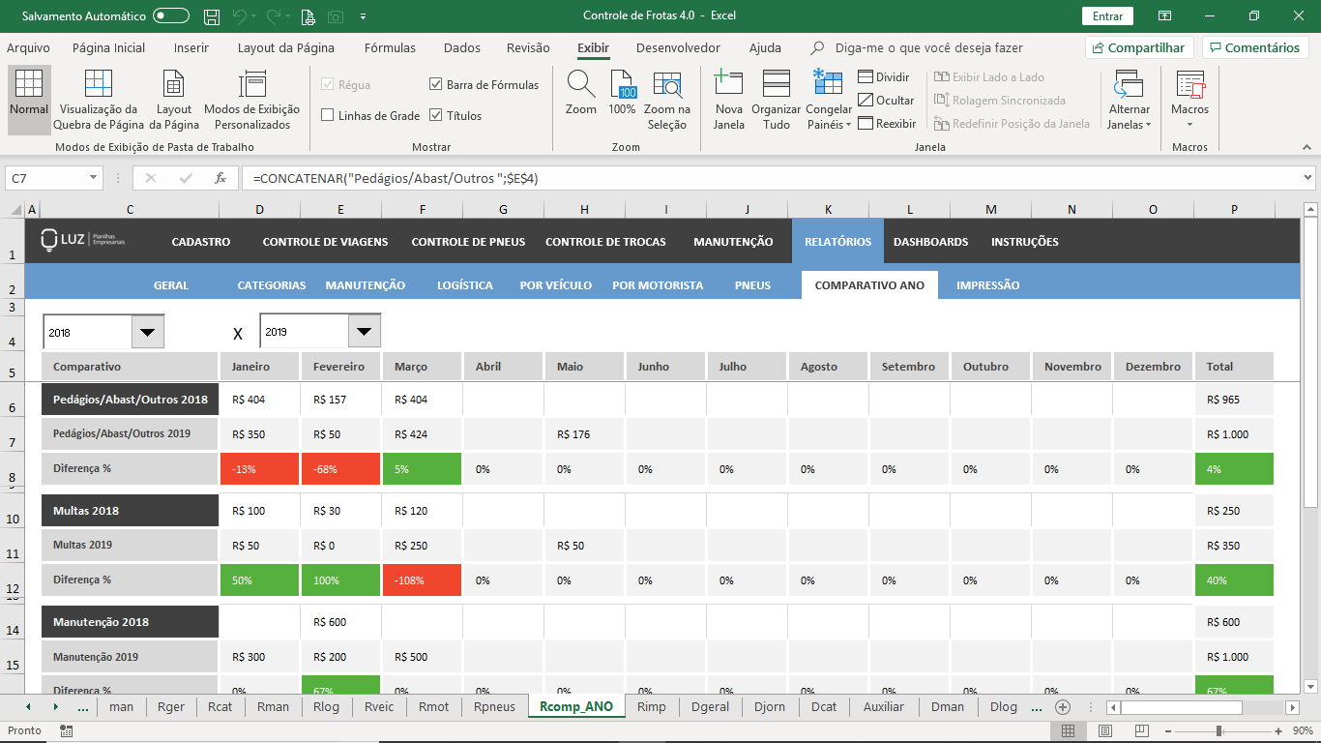This screenshot has height=743, width=1321.
Task: Select Normal view mode icon
Action: point(29,101)
